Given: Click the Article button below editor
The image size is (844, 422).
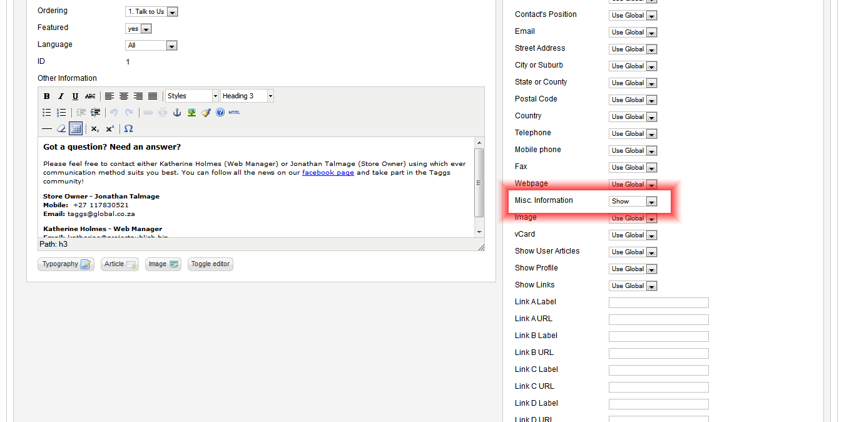Looking at the screenshot, I should (x=119, y=264).
